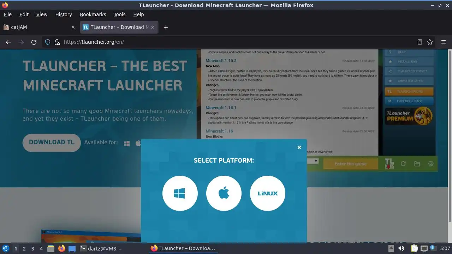Open the Bookmarks menu
Screen dimensions: 452x254
pos(93,14)
